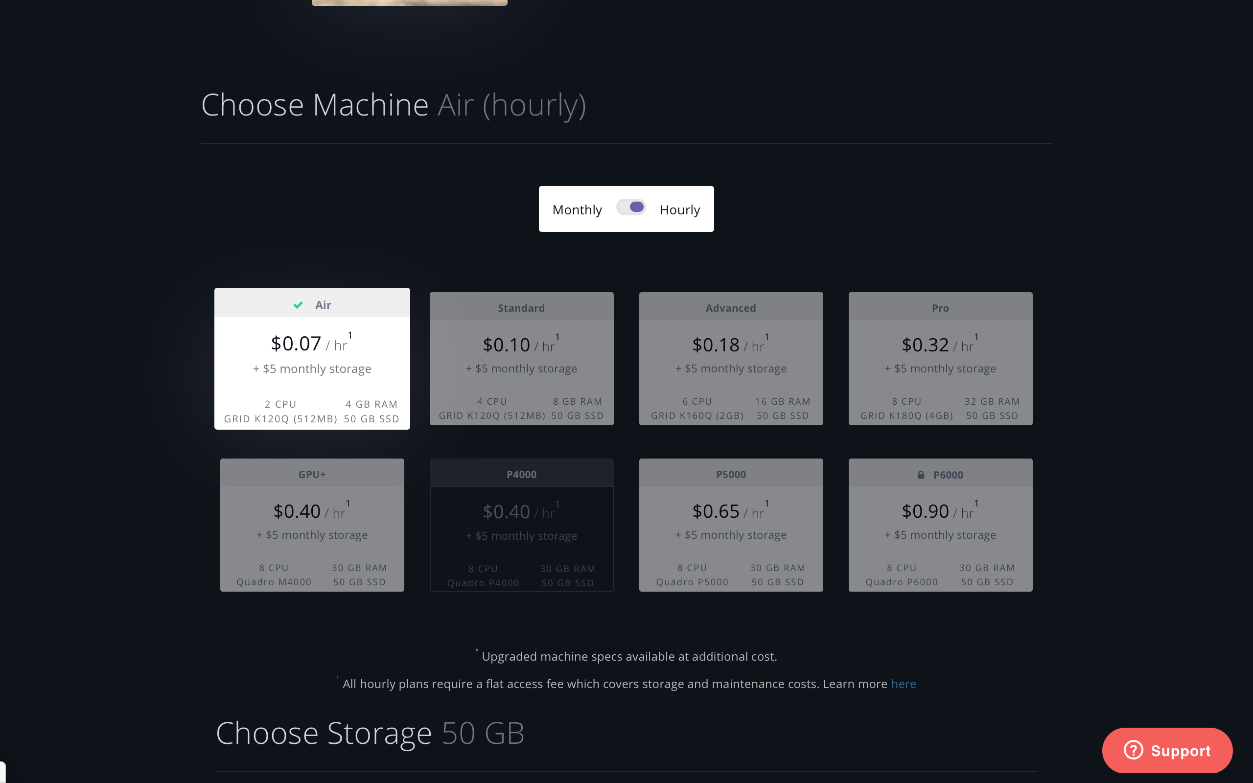The width and height of the screenshot is (1253, 783).
Task: Click the Monthly billing label
Action: tap(577, 210)
